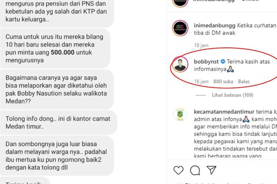This screenshot has width=277, height=184.
Task: Open bobbynst profile picture
Action: click(180, 64)
